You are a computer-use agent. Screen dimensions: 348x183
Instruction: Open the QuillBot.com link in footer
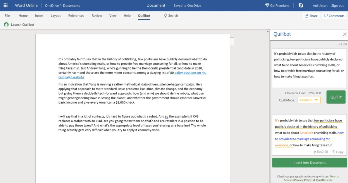click(324, 180)
